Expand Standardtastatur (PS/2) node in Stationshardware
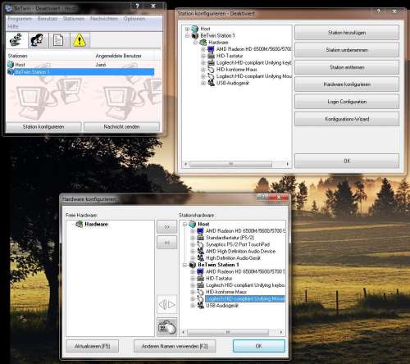This screenshot has width=410, height=364. pyautogui.click(x=193, y=238)
